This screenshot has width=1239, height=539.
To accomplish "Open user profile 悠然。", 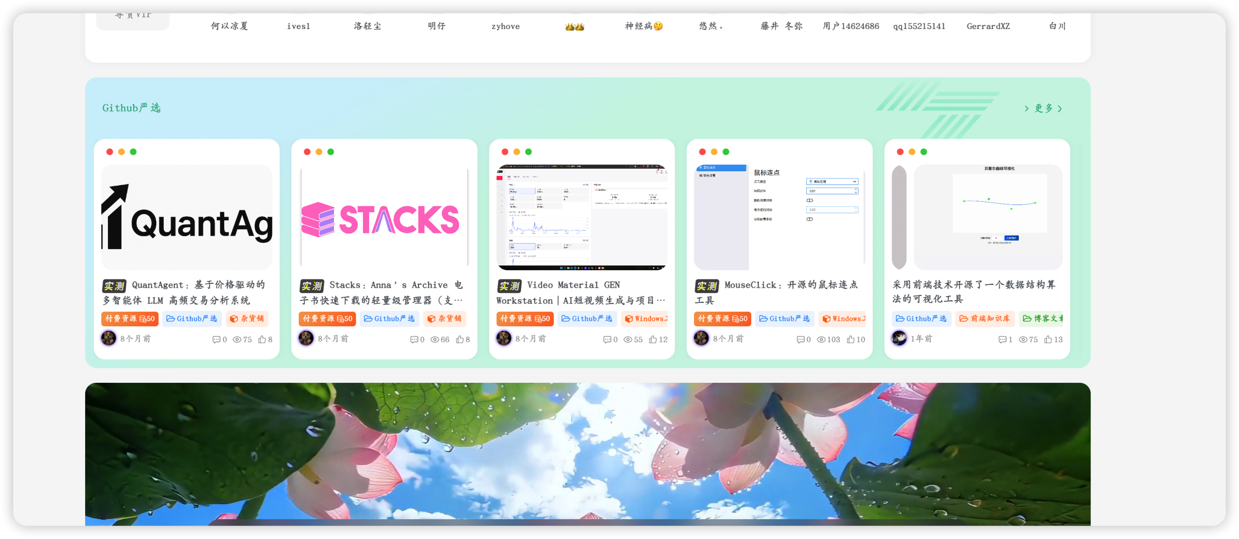I will click(x=711, y=26).
